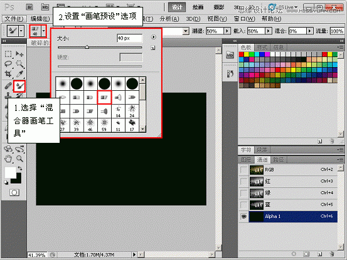
Task: Select the 3D Camera Rotate tool
Action: (x=19, y=149)
